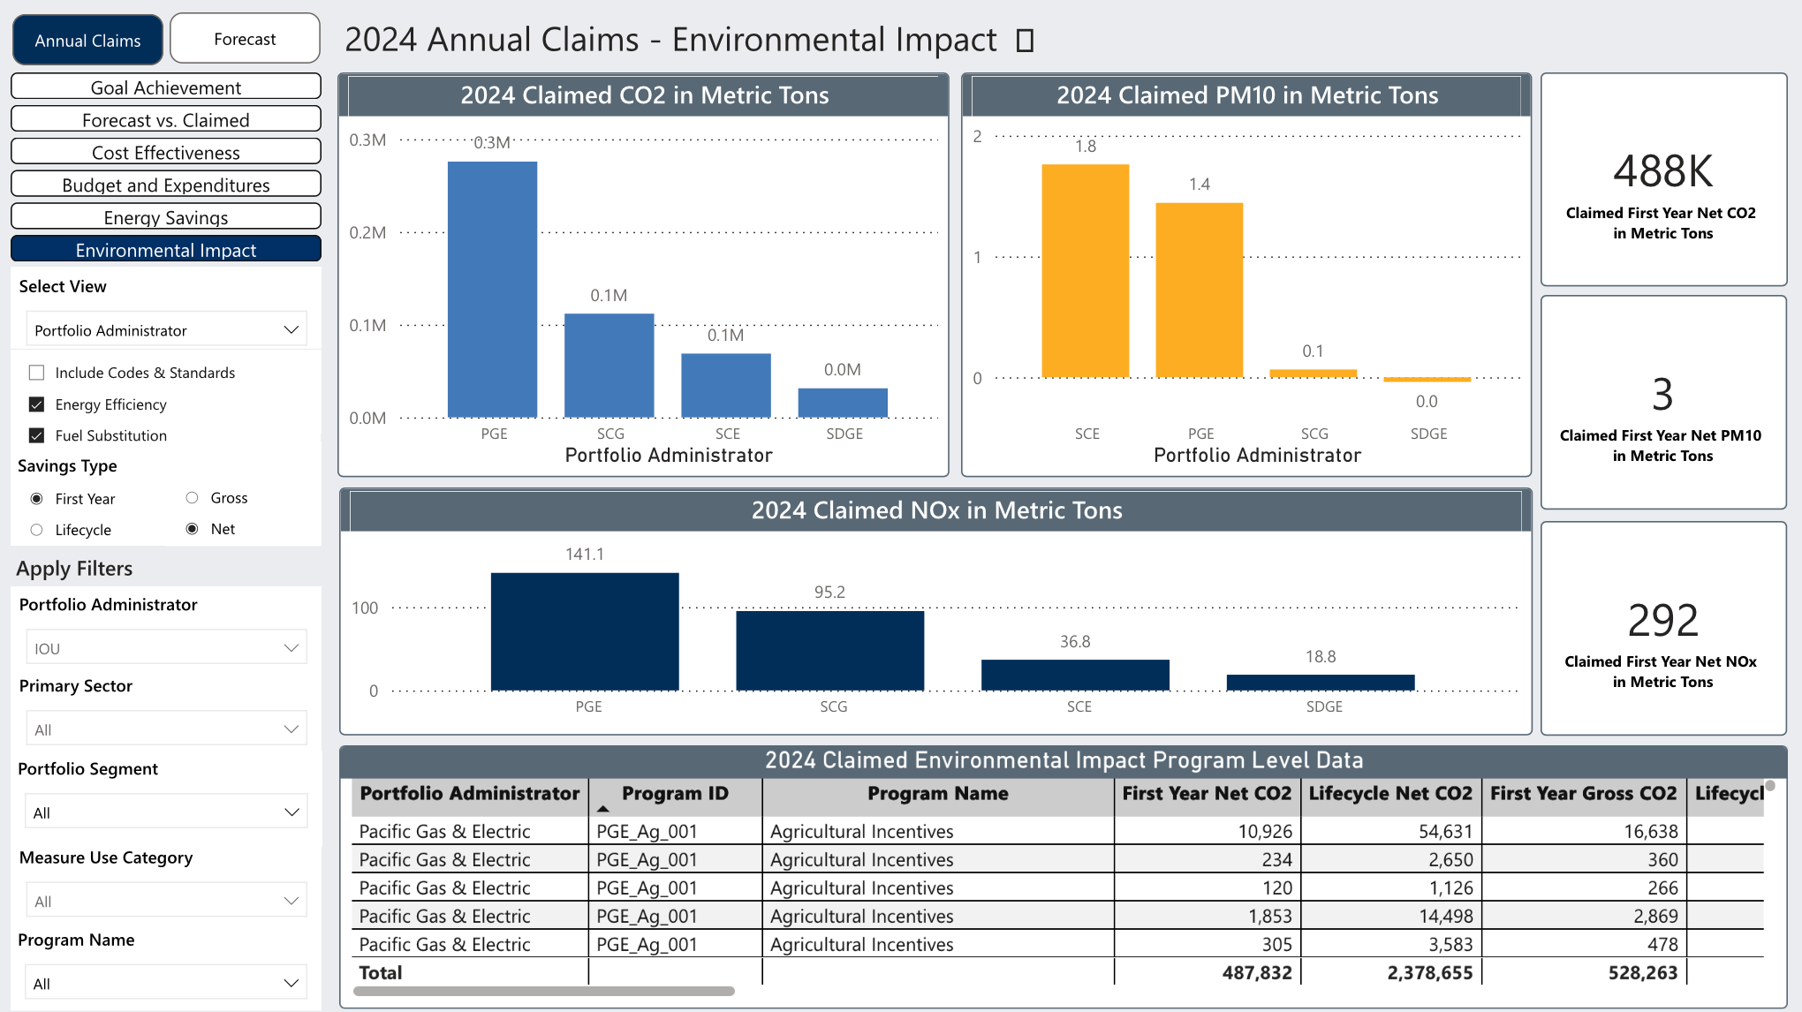Screen dimensions: 1802x1012
Task: Click the SDGE bar in the CO2 chart
Action: tap(843, 403)
